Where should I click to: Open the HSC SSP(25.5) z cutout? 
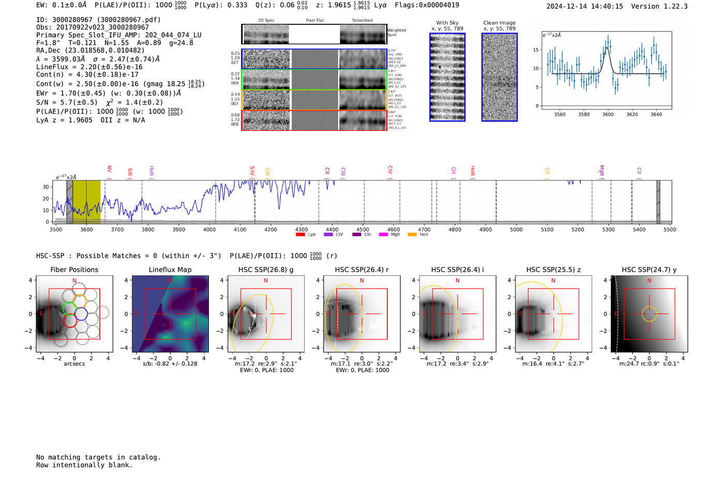click(x=553, y=313)
